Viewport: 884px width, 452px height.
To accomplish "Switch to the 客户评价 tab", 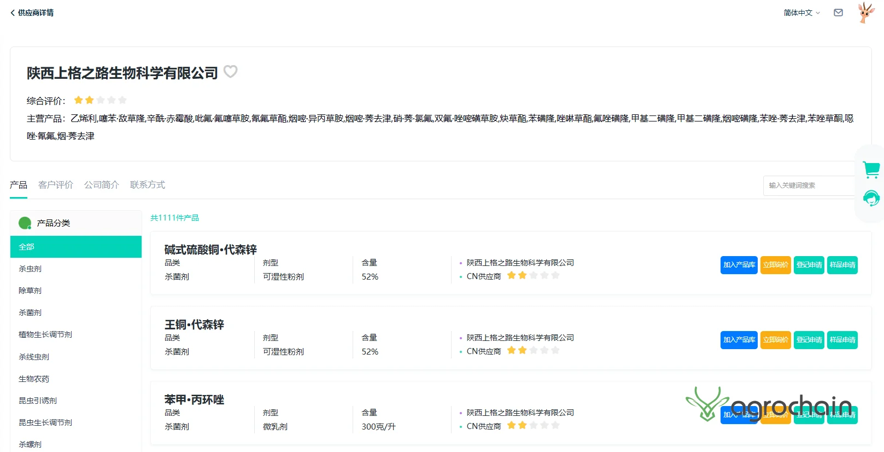I will tap(56, 185).
